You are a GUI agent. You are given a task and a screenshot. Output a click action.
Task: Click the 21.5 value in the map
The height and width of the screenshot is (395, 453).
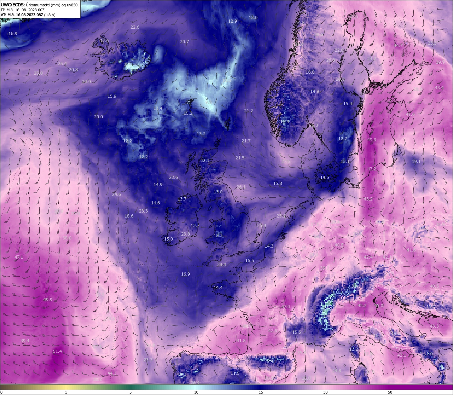[x=240, y=158]
